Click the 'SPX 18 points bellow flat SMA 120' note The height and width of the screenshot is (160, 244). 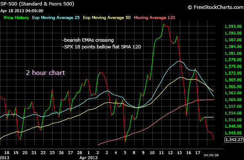pyautogui.click(x=101, y=47)
